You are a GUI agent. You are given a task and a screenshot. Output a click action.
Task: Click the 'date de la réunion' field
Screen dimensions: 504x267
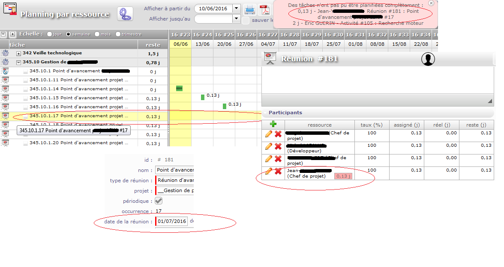(x=172, y=221)
